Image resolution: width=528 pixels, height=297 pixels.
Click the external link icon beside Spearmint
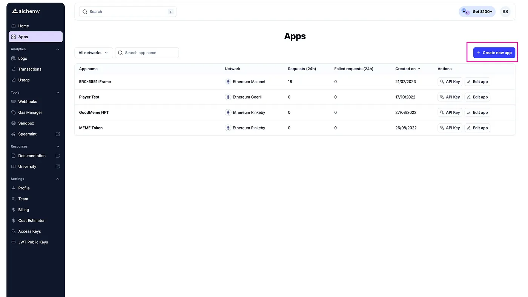(58, 134)
